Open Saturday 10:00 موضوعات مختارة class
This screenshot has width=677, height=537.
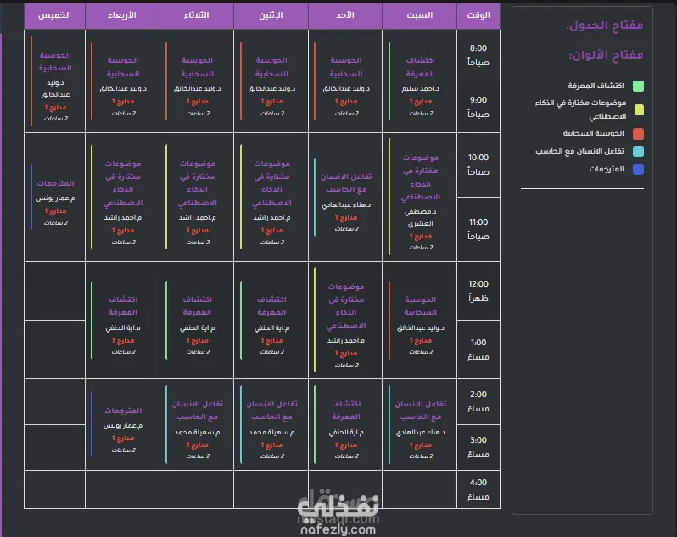[x=420, y=198]
